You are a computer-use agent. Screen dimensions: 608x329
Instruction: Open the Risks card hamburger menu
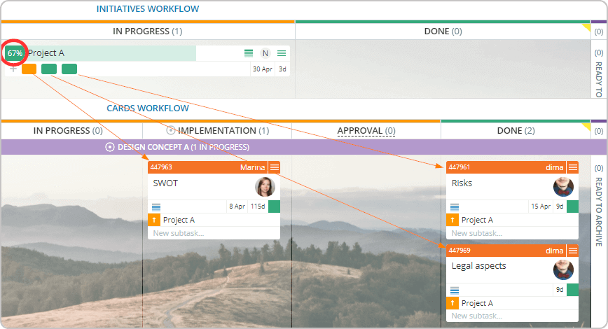point(573,167)
